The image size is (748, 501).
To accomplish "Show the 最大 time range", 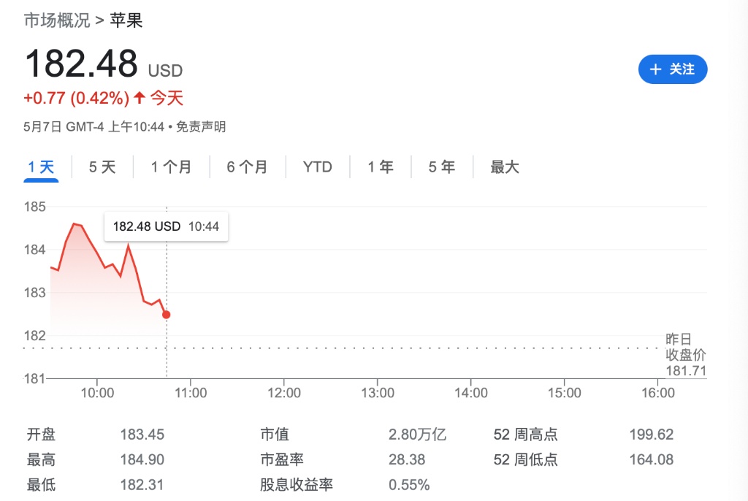I will pos(505,167).
